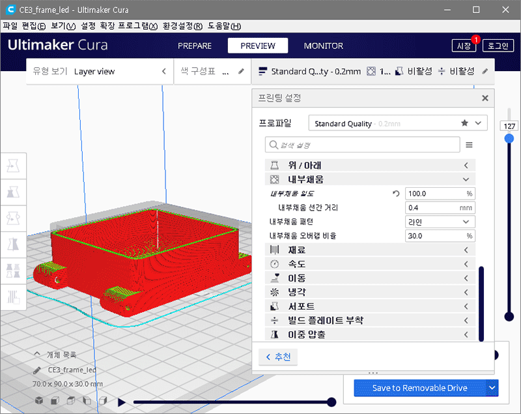
Task: Switch to left side view camera icon
Action: point(87,400)
